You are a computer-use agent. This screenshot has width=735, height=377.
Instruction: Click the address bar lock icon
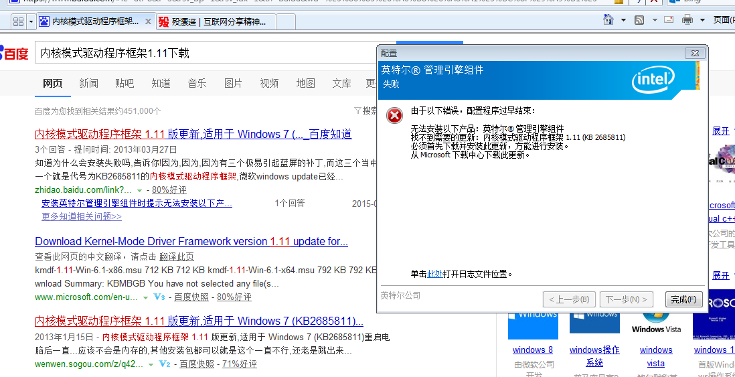point(619,1)
